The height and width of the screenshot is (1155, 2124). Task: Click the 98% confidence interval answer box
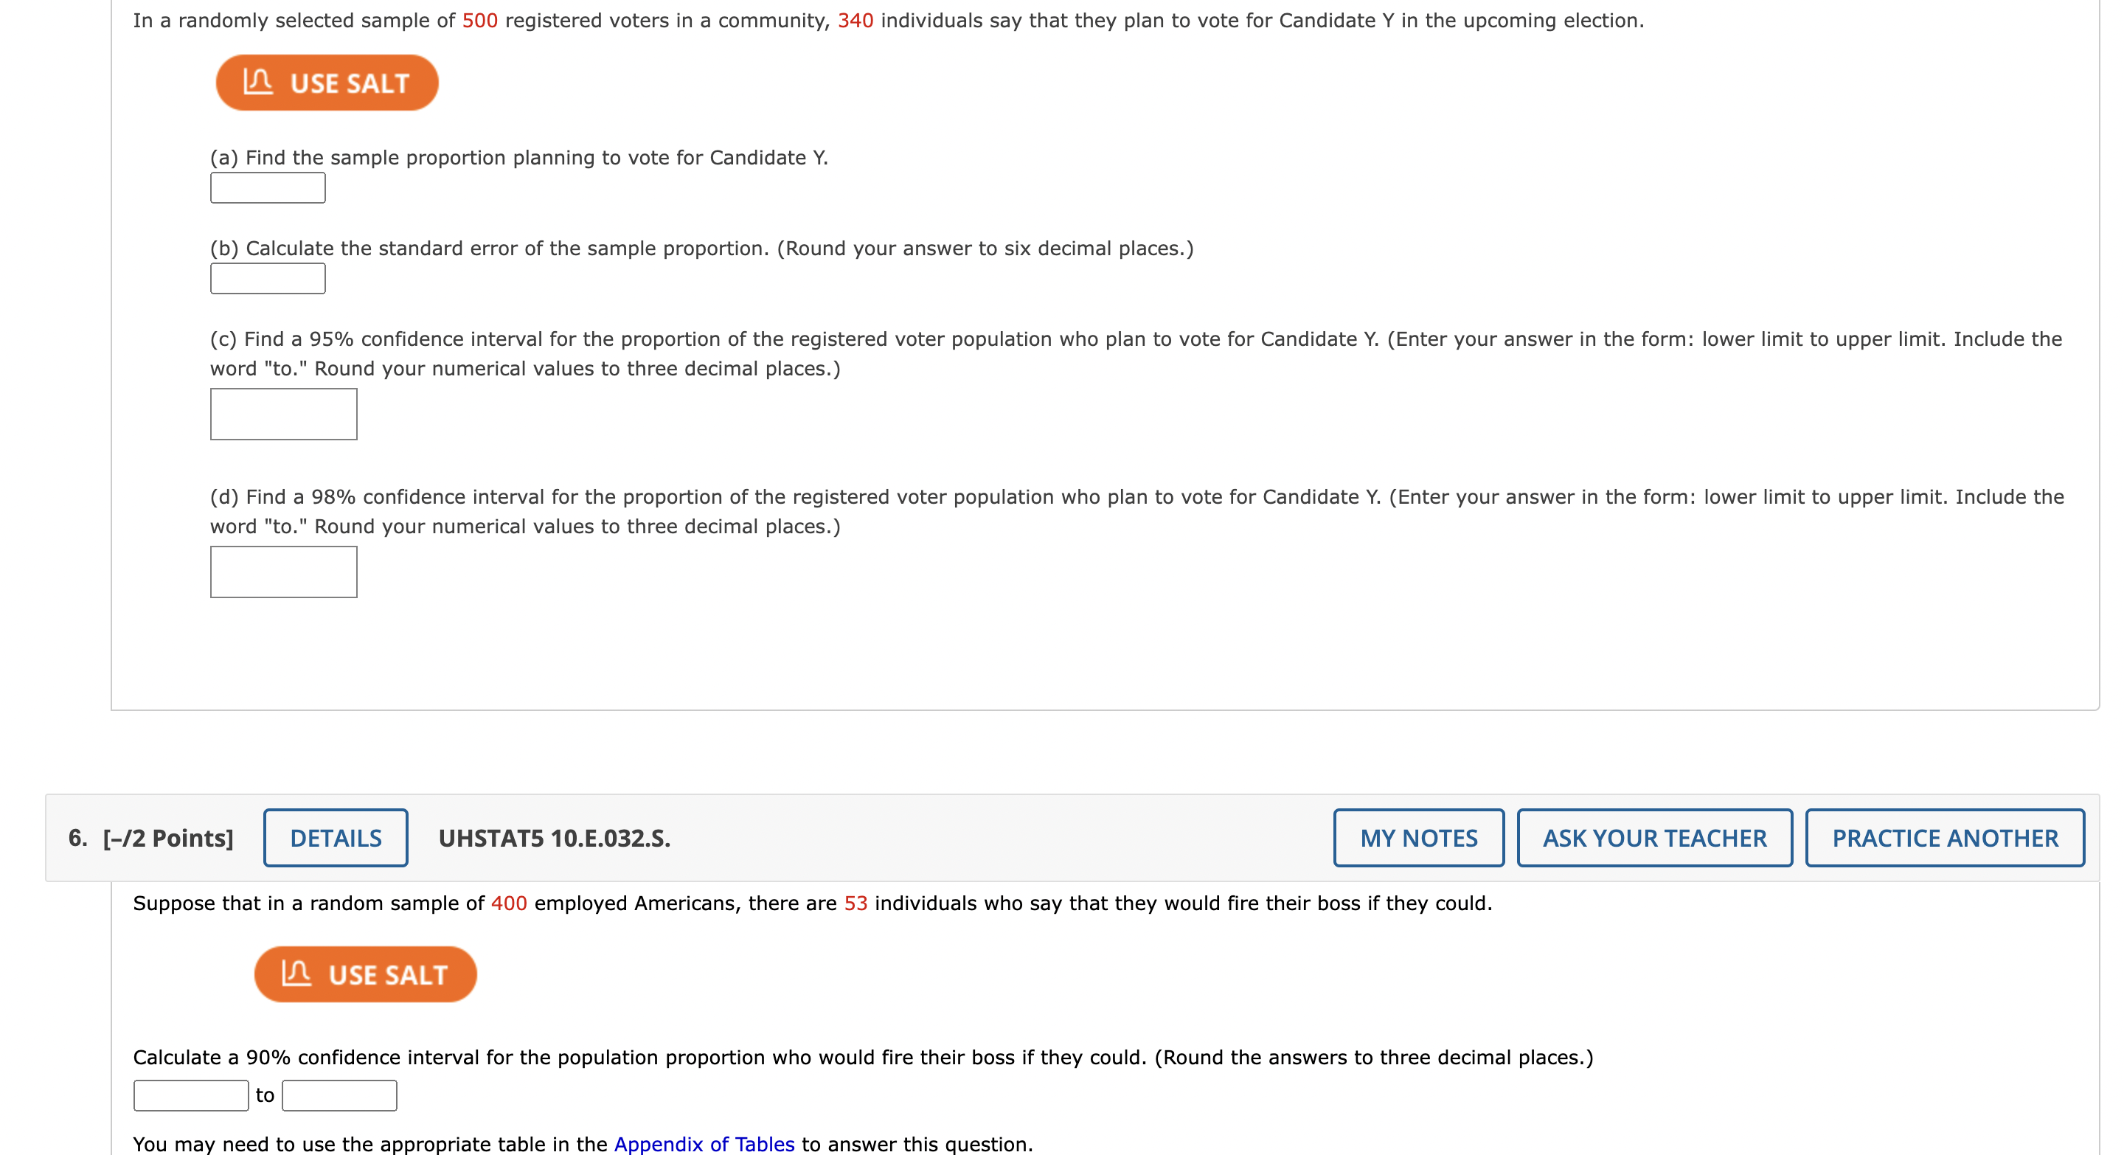(282, 572)
